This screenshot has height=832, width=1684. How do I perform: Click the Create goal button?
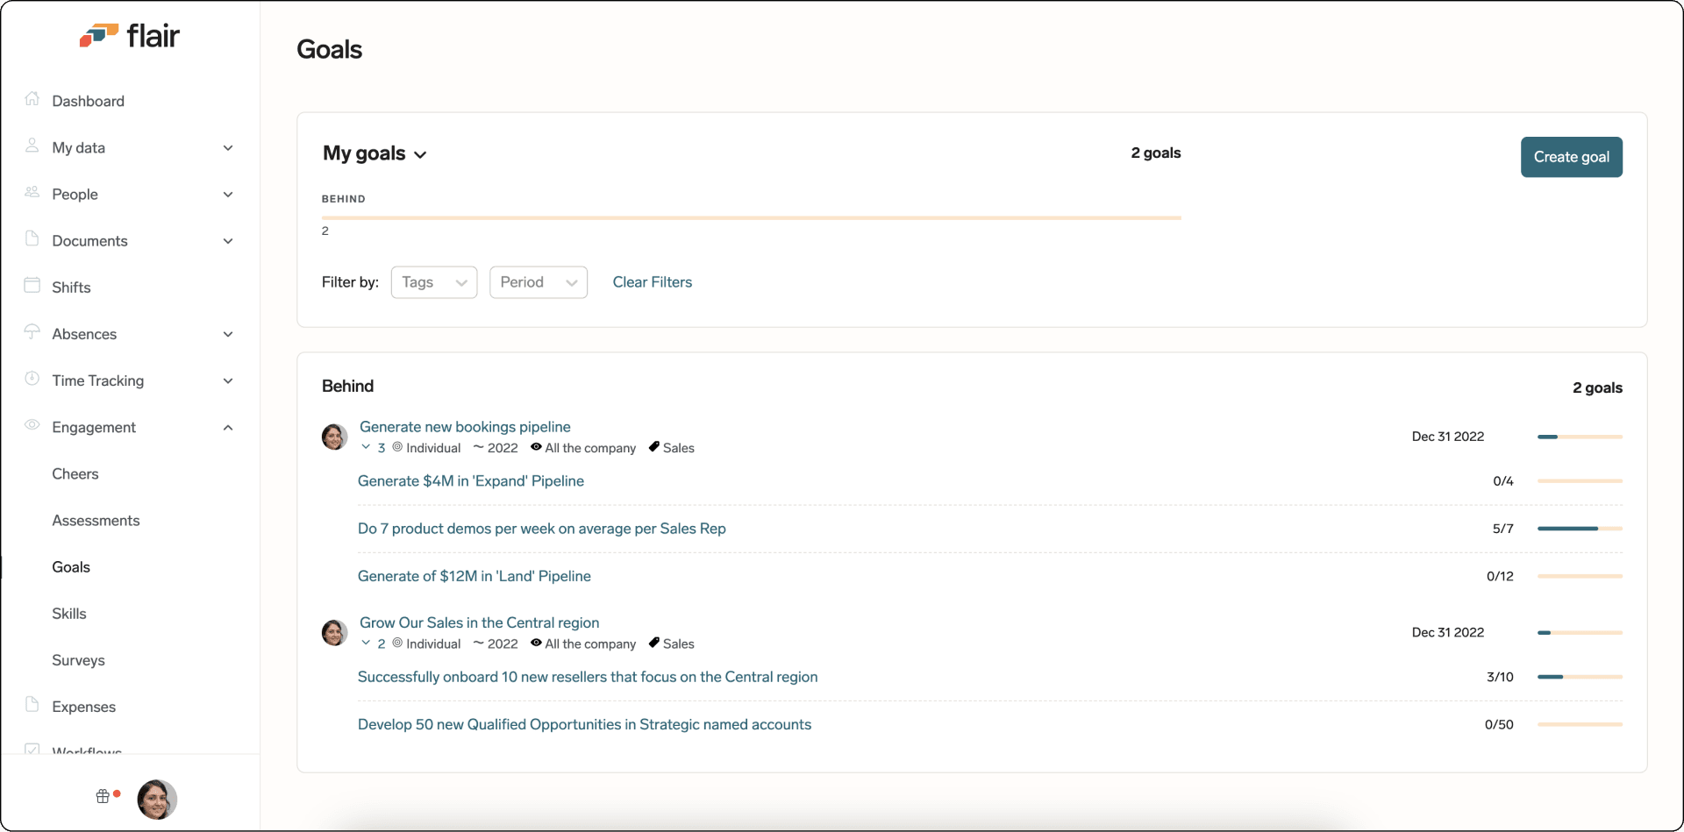tap(1571, 157)
